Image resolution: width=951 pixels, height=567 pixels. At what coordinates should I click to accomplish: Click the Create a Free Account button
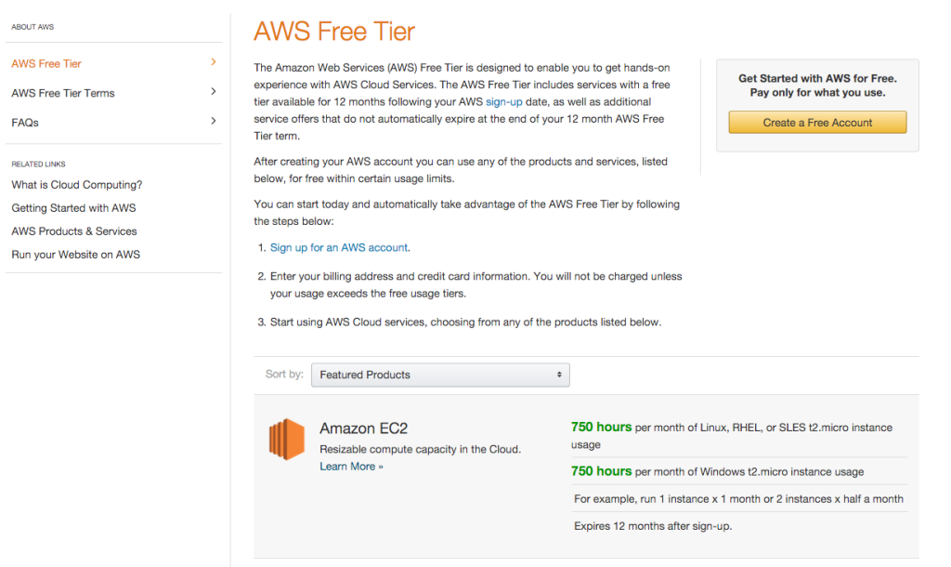pyautogui.click(x=817, y=123)
